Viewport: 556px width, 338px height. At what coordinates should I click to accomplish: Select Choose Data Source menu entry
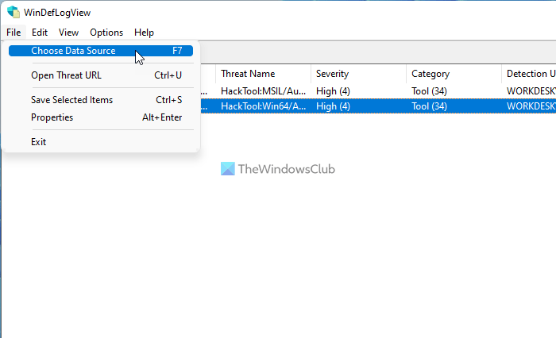tap(101, 51)
